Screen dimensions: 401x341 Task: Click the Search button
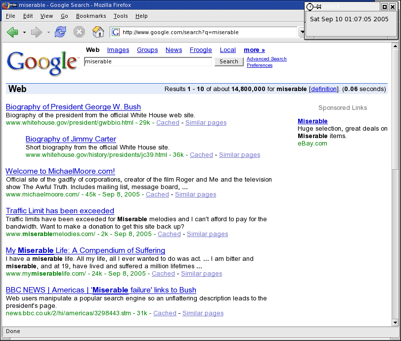[x=229, y=62]
